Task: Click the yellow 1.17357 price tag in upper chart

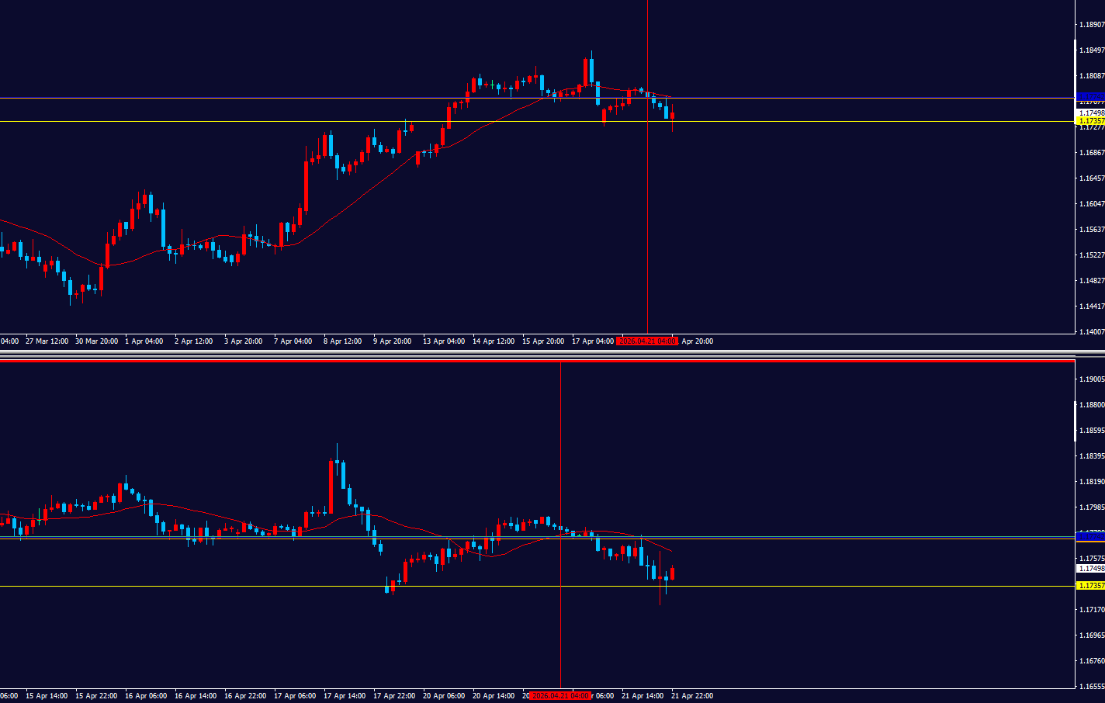Action: (1090, 121)
